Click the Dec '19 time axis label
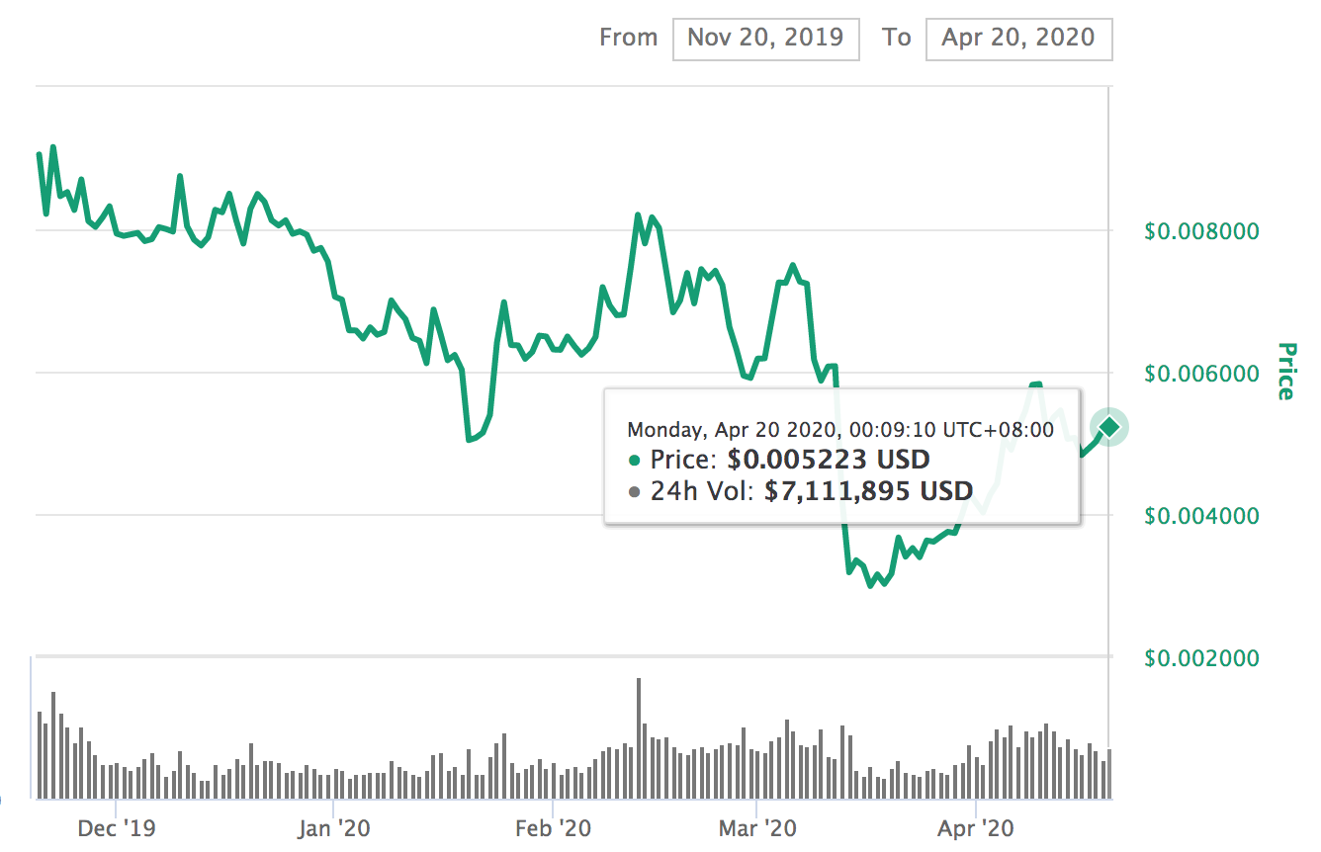The image size is (1321, 852). [117, 828]
